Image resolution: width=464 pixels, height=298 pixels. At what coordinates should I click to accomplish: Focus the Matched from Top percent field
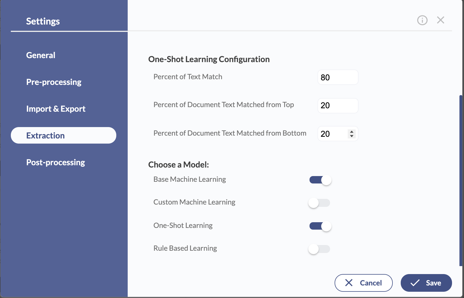[338, 105]
